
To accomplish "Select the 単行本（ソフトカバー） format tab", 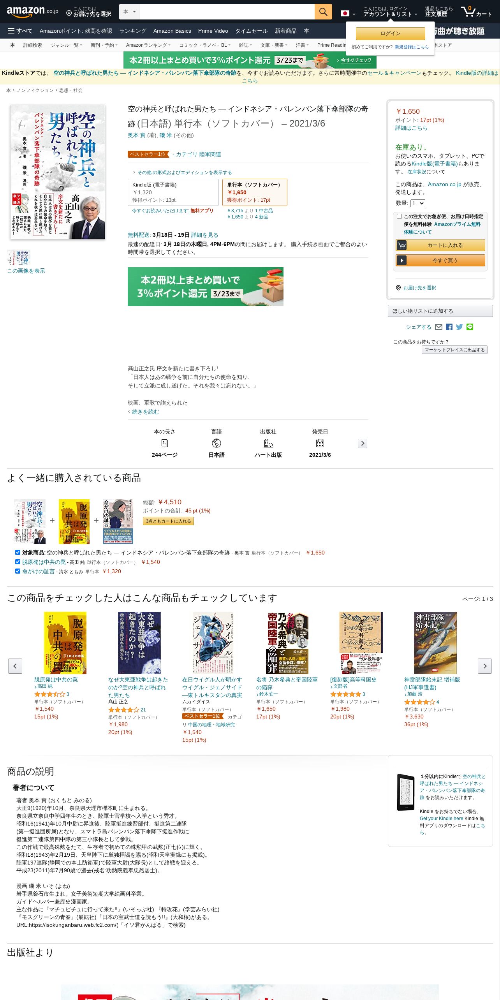I will [255, 192].
